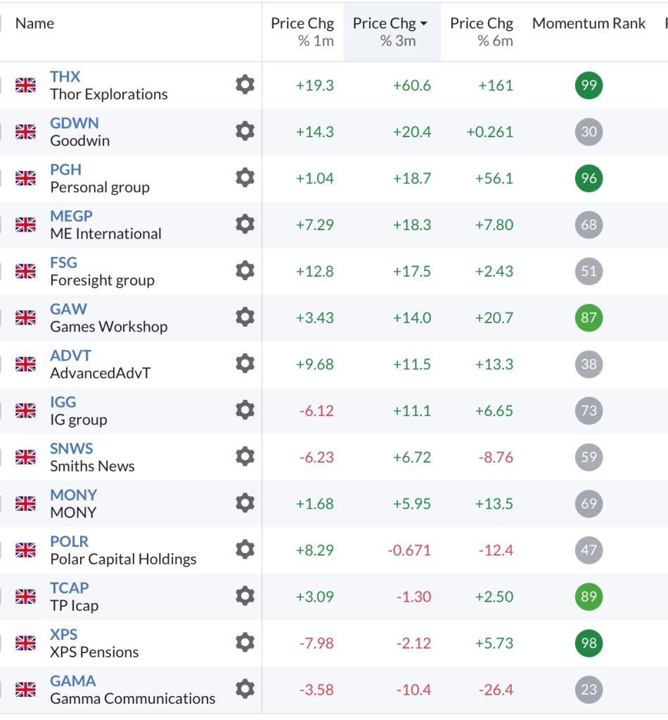Click the gear next to Gamma Communications
The width and height of the screenshot is (668, 720).
245,689
